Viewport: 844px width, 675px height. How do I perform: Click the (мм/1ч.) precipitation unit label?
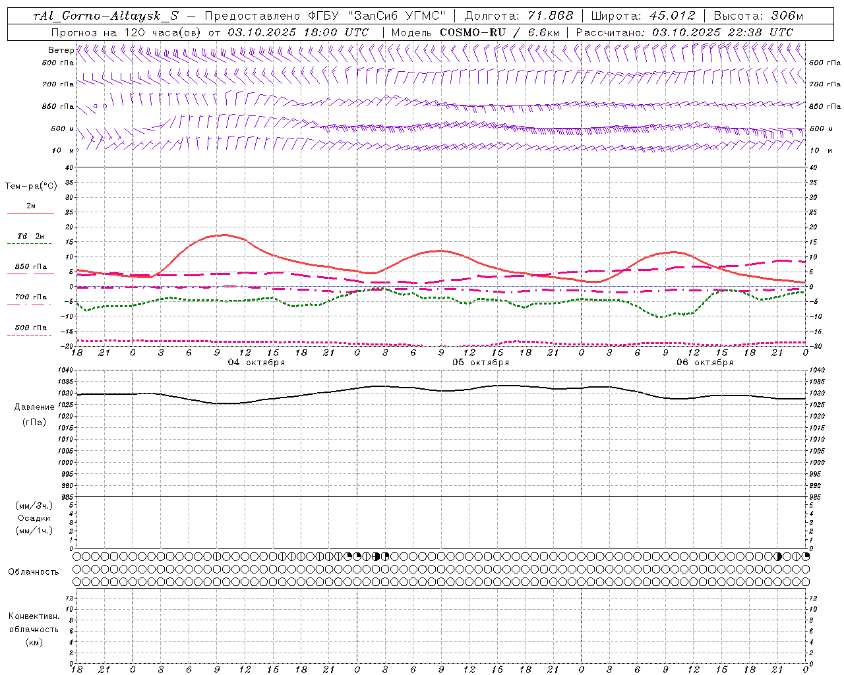click(x=34, y=531)
